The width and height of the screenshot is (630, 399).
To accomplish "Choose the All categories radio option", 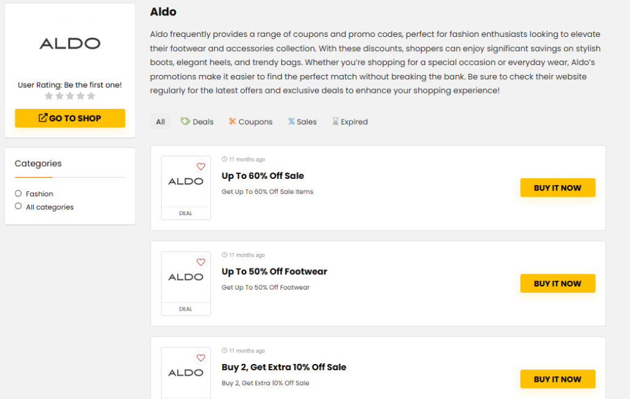I will click(18, 207).
